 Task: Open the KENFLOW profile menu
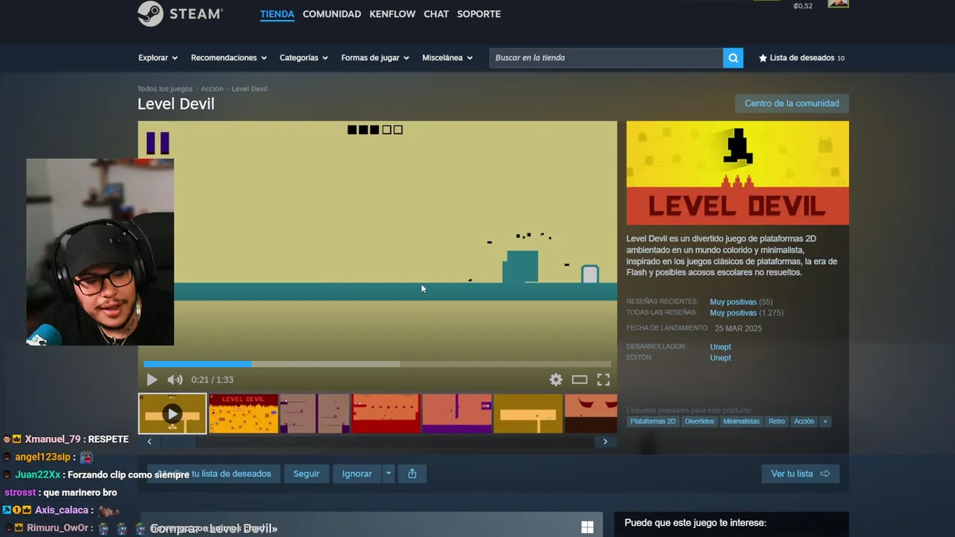pyautogui.click(x=392, y=14)
